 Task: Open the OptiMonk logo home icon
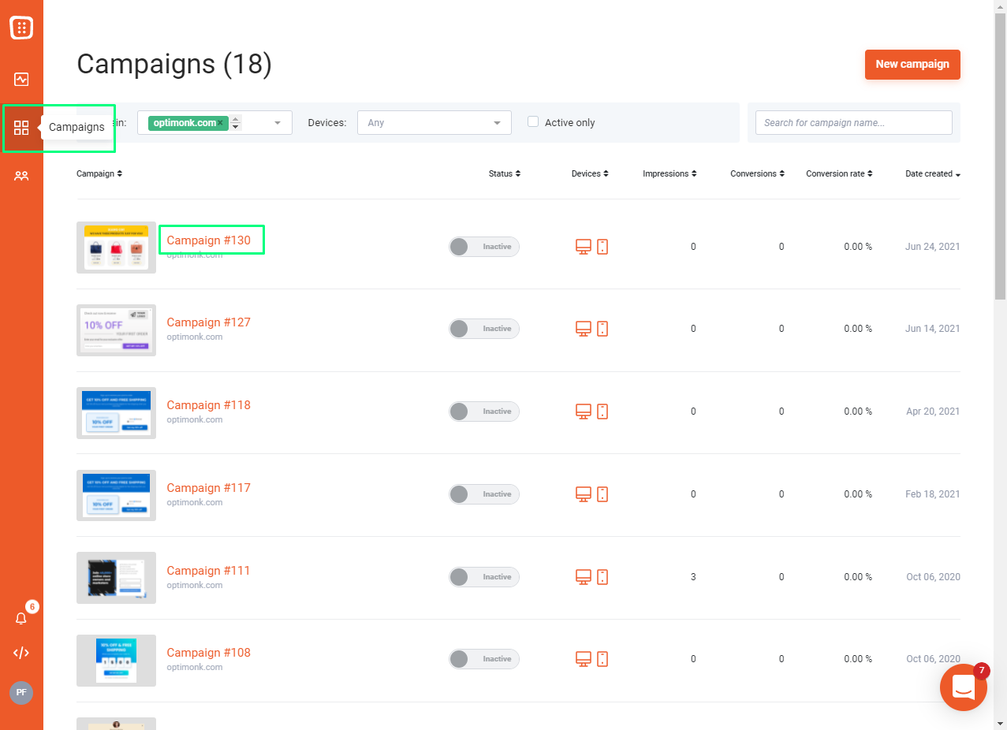(x=21, y=28)
